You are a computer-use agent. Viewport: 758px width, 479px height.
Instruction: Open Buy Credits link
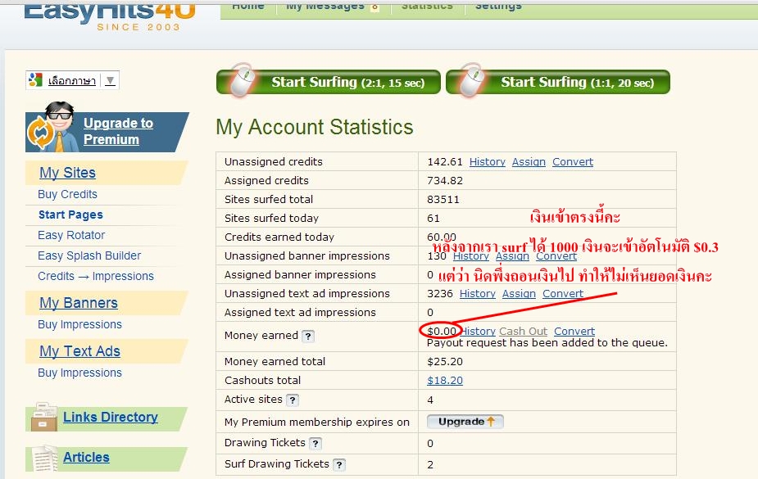pos(68,194)
